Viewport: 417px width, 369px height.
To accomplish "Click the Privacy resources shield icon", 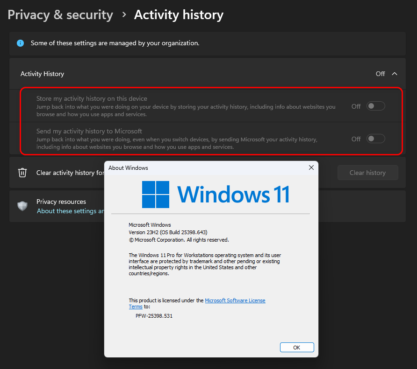I will click(22, 206).
